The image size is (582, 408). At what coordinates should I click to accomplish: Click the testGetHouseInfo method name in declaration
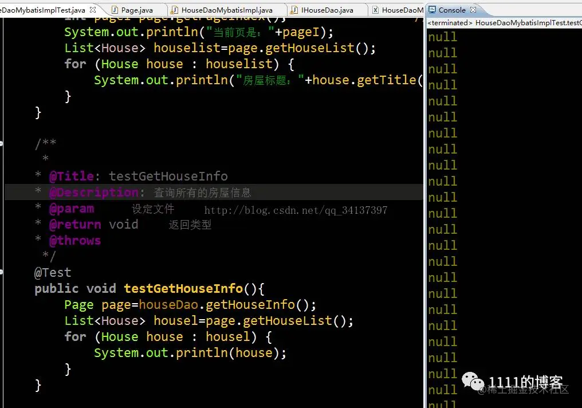click(183, 288)
